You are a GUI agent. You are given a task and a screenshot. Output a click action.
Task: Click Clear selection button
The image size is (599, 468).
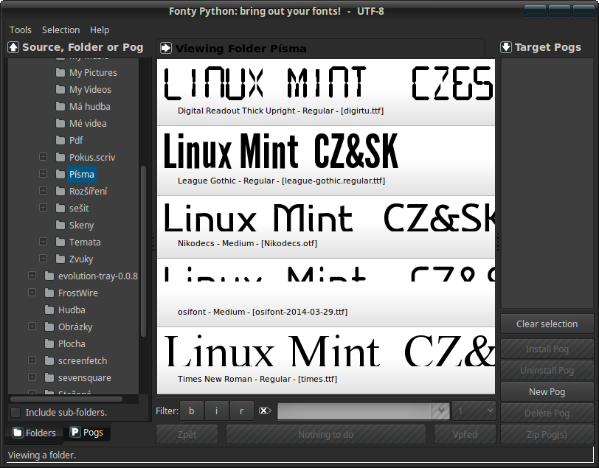pos(547,324)
